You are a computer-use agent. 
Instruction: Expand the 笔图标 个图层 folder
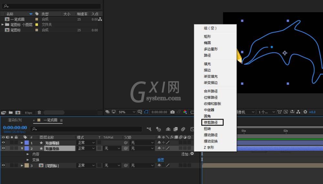tap(3, 24)
